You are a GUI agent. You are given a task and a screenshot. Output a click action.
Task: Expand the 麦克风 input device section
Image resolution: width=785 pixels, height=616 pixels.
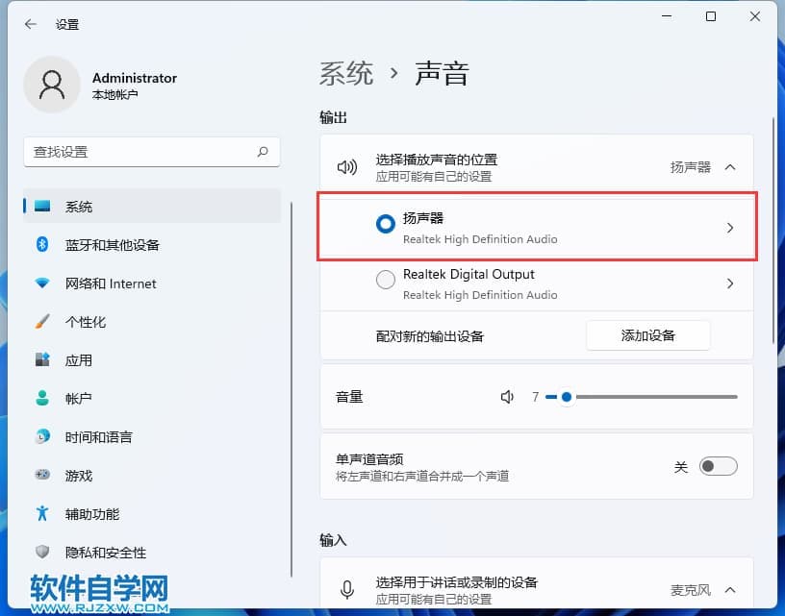point(730,589)
